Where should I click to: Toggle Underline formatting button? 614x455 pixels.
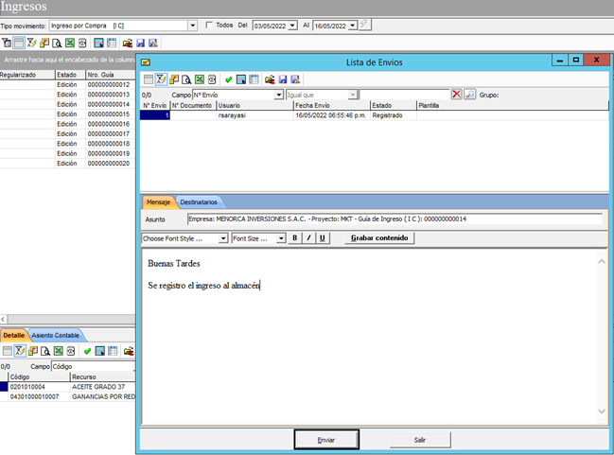tap(323, 237)
